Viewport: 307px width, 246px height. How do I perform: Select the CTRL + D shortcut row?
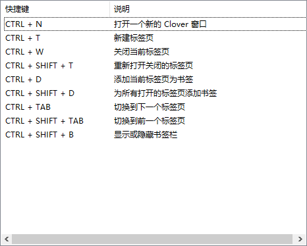point(155,80)
